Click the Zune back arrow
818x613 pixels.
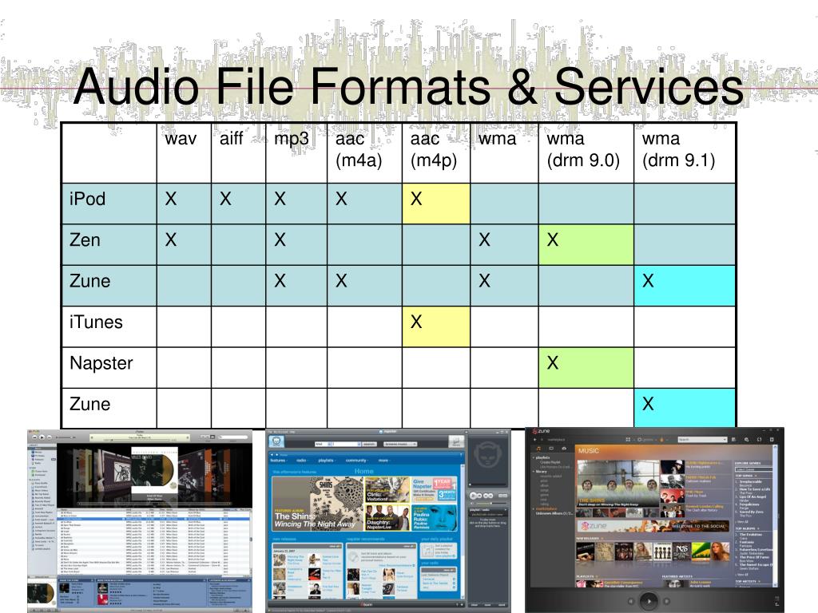(534, 440)
